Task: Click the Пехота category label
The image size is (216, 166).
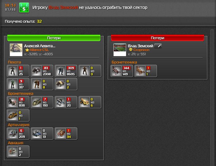Action: [x=14, y=62]
